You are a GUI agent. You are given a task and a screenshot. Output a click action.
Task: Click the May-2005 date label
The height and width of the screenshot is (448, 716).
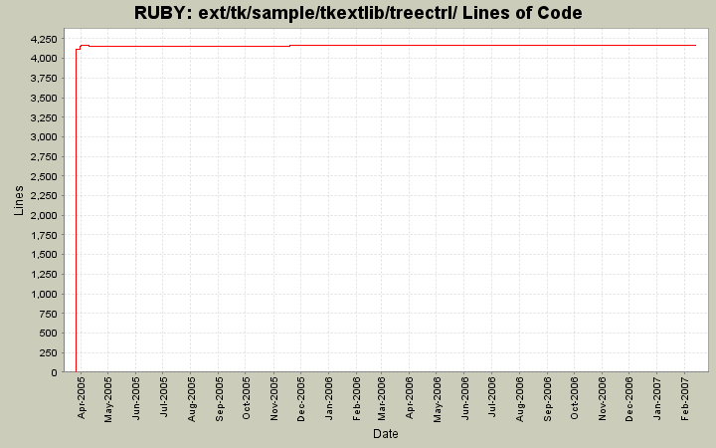pos(108,399)
